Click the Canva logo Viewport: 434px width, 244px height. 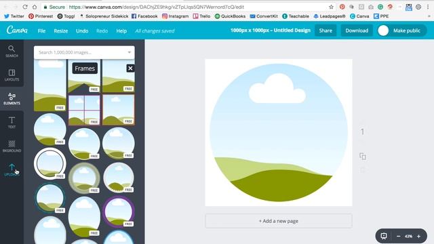[x=17, y=30]
